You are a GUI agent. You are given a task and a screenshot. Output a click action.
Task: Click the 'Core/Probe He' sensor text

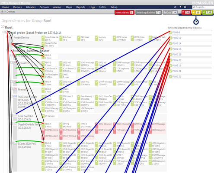(51, 37)
